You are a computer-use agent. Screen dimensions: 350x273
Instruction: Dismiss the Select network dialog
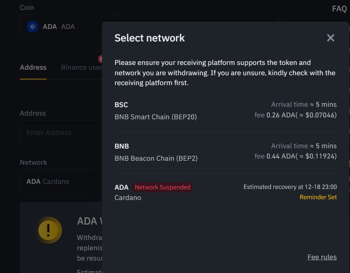pos(330,37)
